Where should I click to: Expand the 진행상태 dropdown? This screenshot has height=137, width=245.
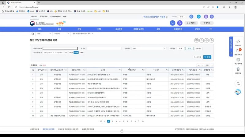coord(164,48)
